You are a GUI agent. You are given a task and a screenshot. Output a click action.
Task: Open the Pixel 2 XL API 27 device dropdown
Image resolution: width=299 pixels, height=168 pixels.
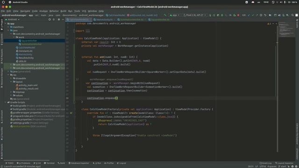(194, 15)
